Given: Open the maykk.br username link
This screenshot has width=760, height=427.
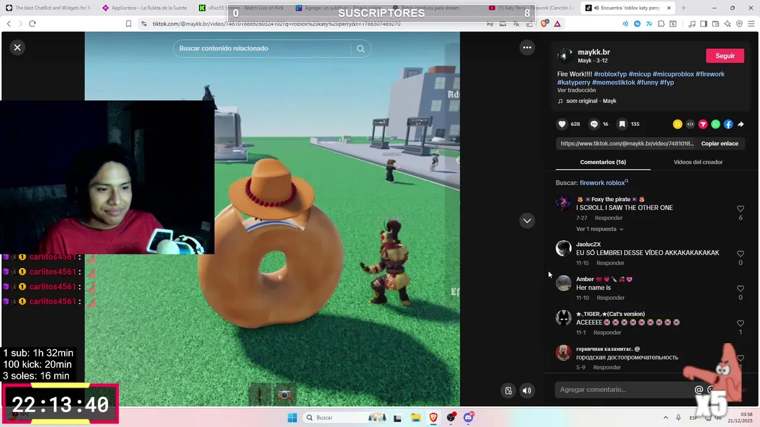Looking at the screenshot, I should [594, 52].
